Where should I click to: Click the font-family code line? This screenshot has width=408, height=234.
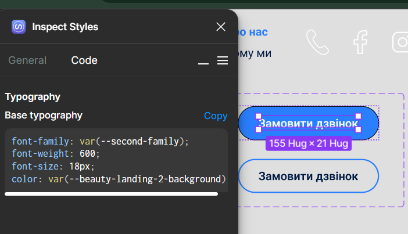coord(100,141)
